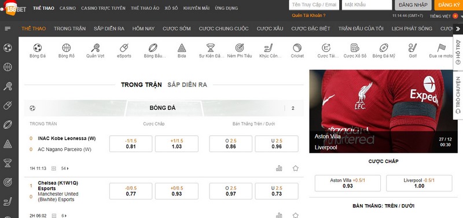The image size is (463, 218).
Task: Select Bóng Rổ basketball icon
Action: tap(67, 48)
